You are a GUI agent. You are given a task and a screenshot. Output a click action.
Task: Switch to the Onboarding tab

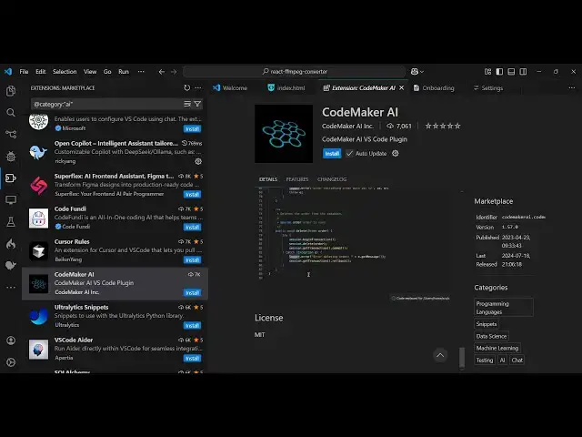pyautogui.click(x=434, y=88)
